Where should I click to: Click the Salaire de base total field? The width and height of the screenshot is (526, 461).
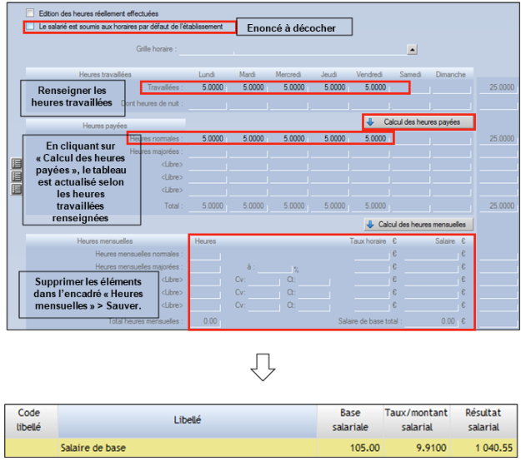[431, 321]
